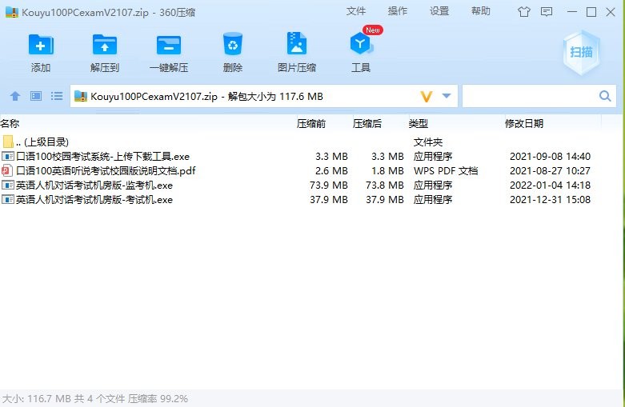Screen dimensions: 625x407
Task: Switch to the icon view mode button
Action: tap(36, 96)
